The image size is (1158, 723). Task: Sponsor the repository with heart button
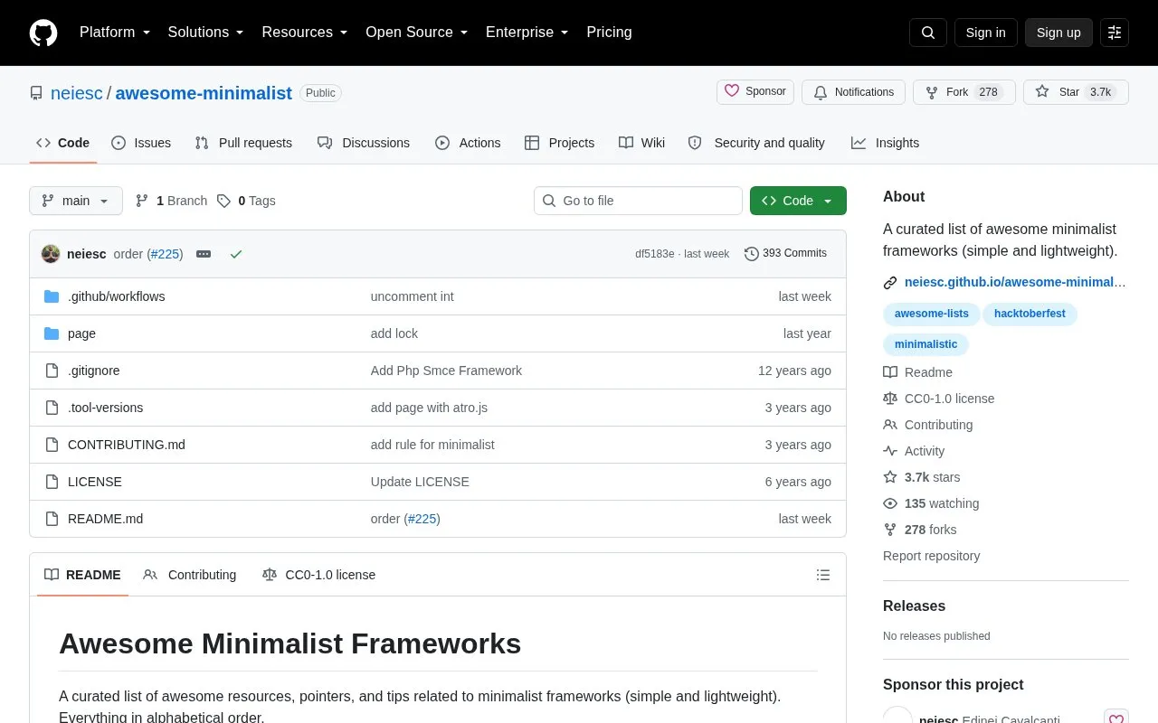click(x=755, y=92)
